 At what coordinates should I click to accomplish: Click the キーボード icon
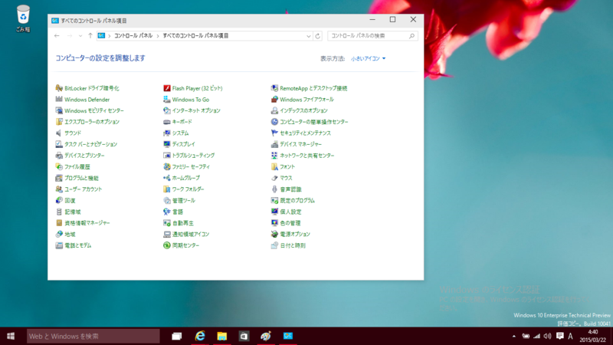167,122
